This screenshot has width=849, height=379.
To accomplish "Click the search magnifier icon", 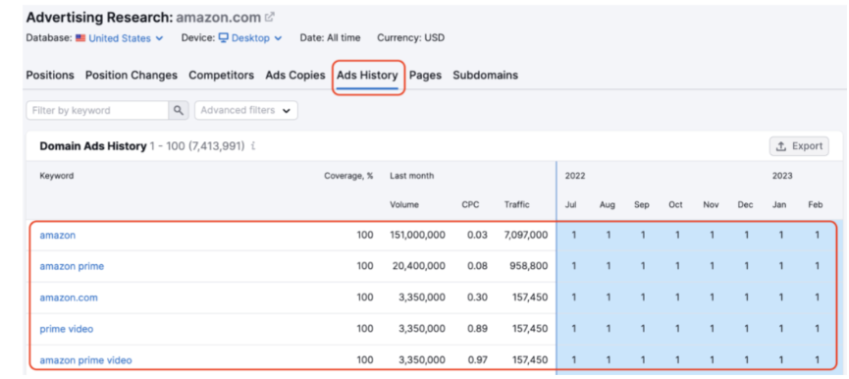I will tap(178, 110).
